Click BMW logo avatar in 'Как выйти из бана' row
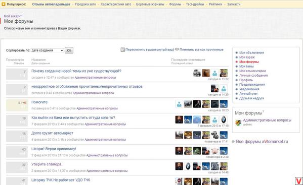The width and height of the screenshot is (303, 185). coord(224,119)
